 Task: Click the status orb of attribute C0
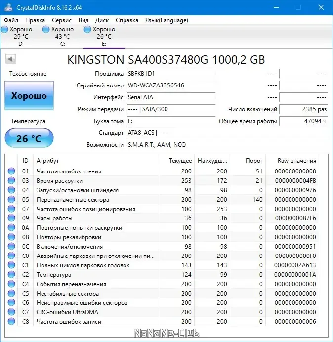click(11, 256)
